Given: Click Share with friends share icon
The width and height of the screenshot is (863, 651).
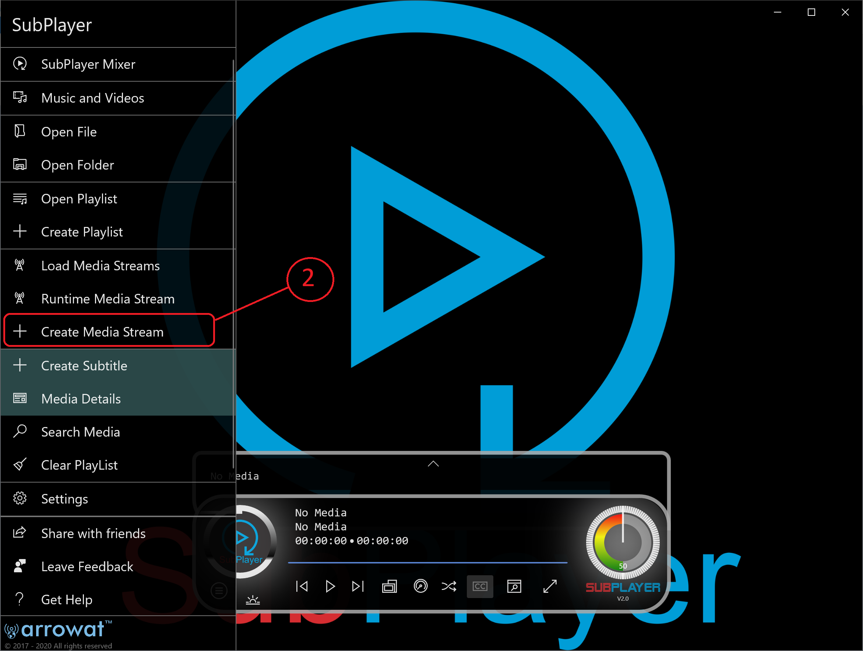Looking at the screenshot, I should click(x=20, y=533).
